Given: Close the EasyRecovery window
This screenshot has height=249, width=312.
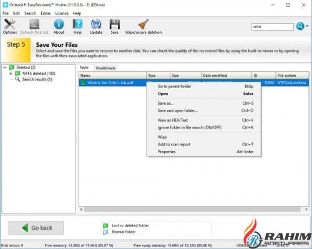Looking at the screenshot, I should (304, 5).
